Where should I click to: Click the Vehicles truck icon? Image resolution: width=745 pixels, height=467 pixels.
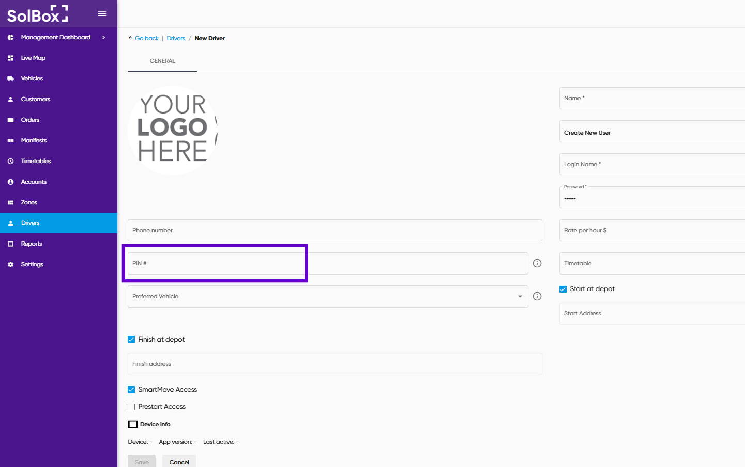(x=10, y=79)
